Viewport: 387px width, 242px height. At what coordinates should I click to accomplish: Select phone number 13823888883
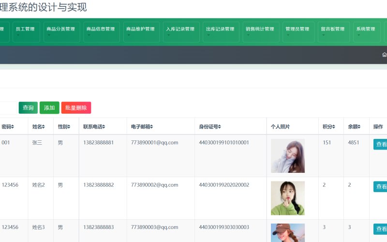(x=99, y=227)
